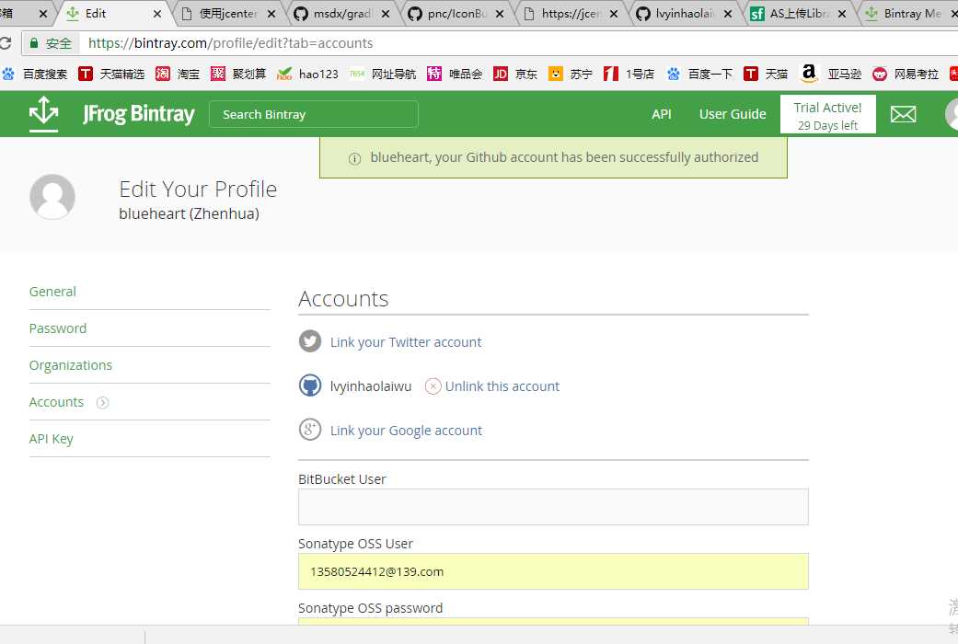Open the 网易考拉 bookmark
The height and width of the screenshot is (644, 958).
point(906,74)
